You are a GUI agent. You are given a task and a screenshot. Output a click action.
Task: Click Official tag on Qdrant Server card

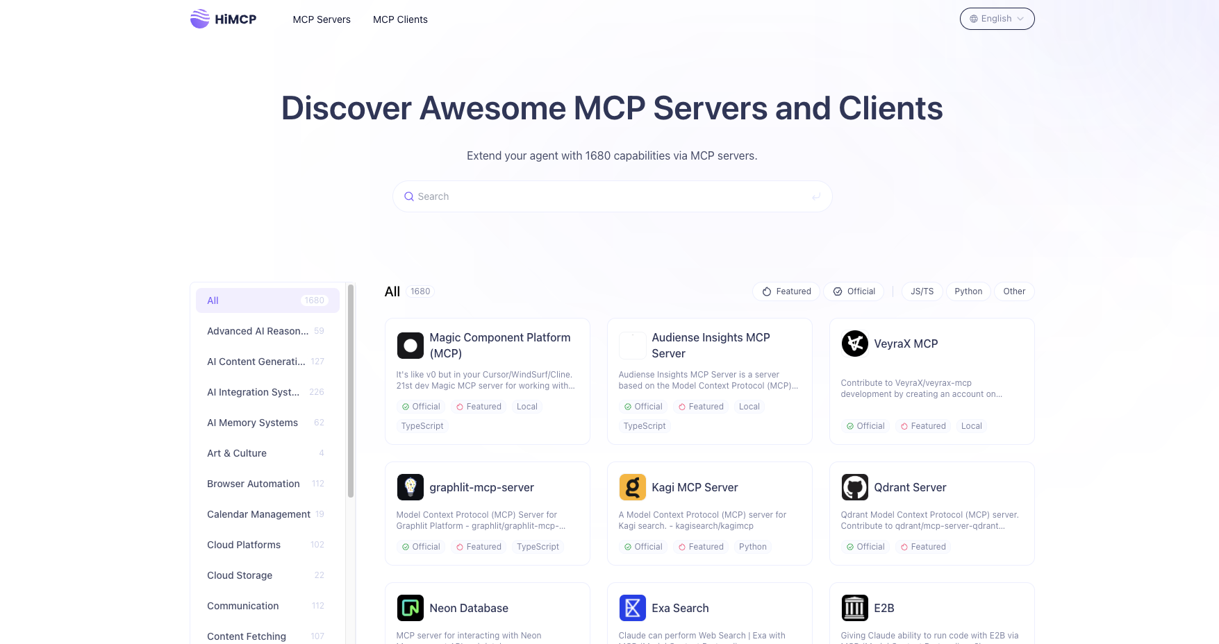coord(865,547)
